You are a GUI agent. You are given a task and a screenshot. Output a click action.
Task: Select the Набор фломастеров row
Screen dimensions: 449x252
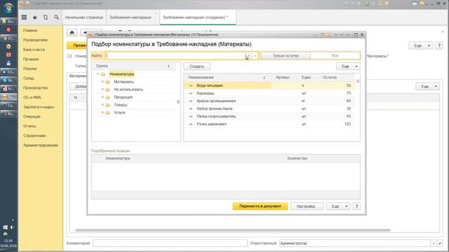click(269, 109)
